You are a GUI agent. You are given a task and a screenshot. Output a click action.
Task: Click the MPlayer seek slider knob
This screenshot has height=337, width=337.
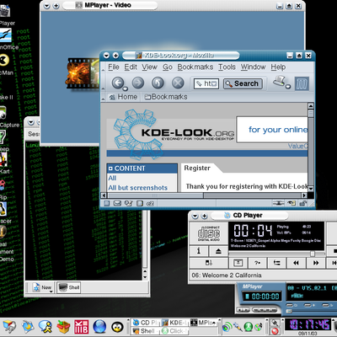point(289,311)
